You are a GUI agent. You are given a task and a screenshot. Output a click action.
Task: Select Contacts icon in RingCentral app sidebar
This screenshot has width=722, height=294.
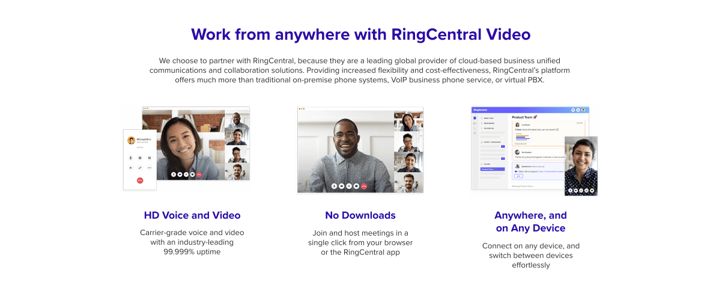coord(475,133)
